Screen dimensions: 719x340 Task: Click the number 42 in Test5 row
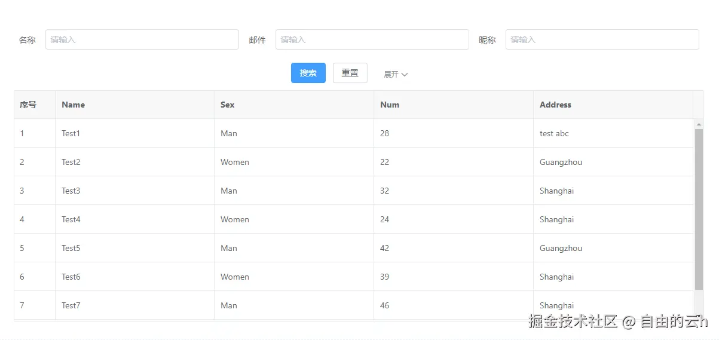click(x=384, y=248)
